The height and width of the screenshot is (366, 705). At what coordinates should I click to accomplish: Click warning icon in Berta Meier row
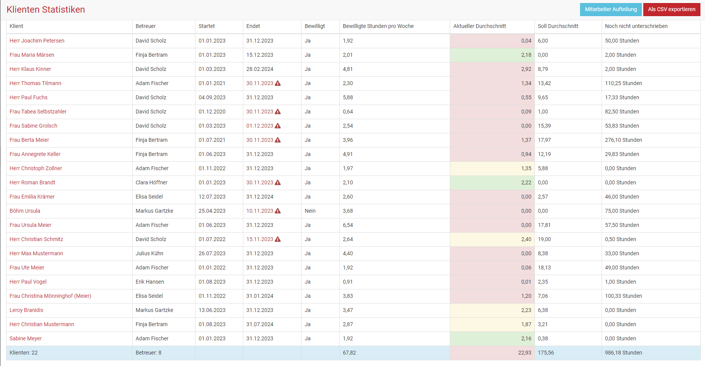(x=278, y=140)
